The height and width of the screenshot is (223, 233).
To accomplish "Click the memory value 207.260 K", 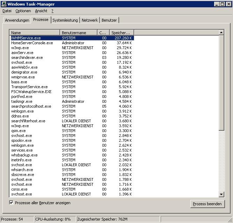I will point(123,38).
